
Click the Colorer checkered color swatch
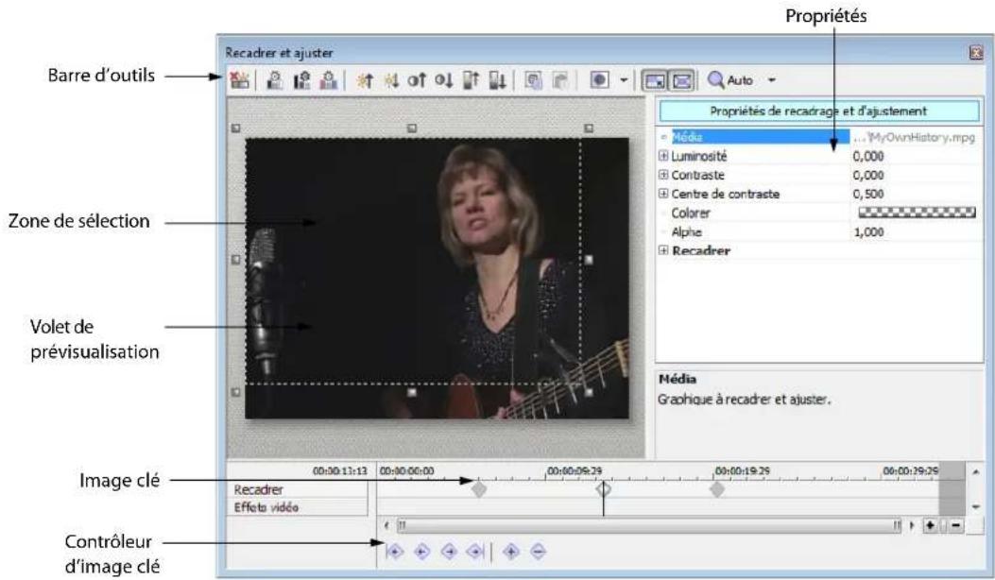tap(917, 213)
